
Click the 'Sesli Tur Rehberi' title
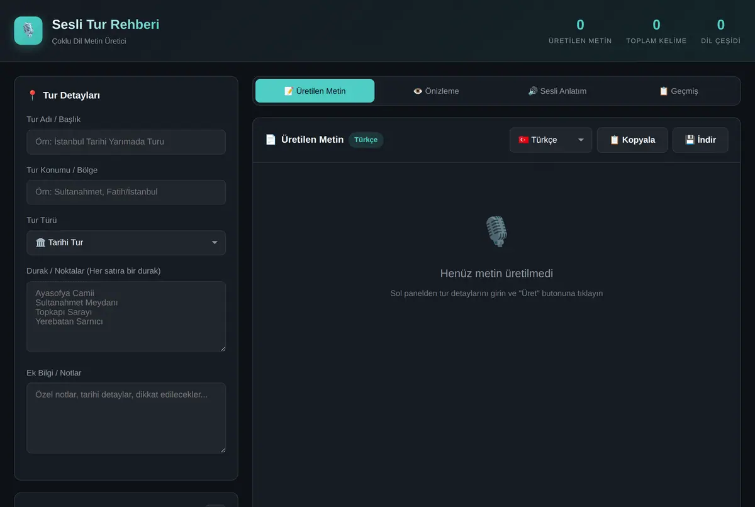[106, 25]
